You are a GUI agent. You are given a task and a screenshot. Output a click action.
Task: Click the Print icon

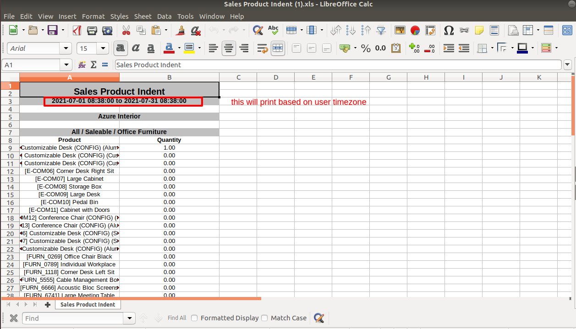pyautogui.click(x=92, y=31)
